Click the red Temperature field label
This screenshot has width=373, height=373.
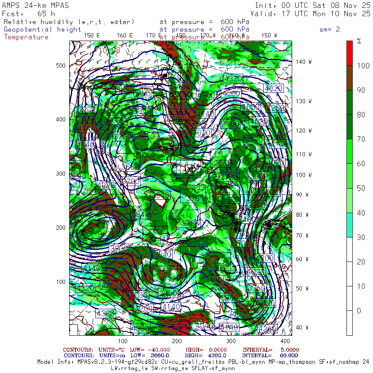point(26,37)
